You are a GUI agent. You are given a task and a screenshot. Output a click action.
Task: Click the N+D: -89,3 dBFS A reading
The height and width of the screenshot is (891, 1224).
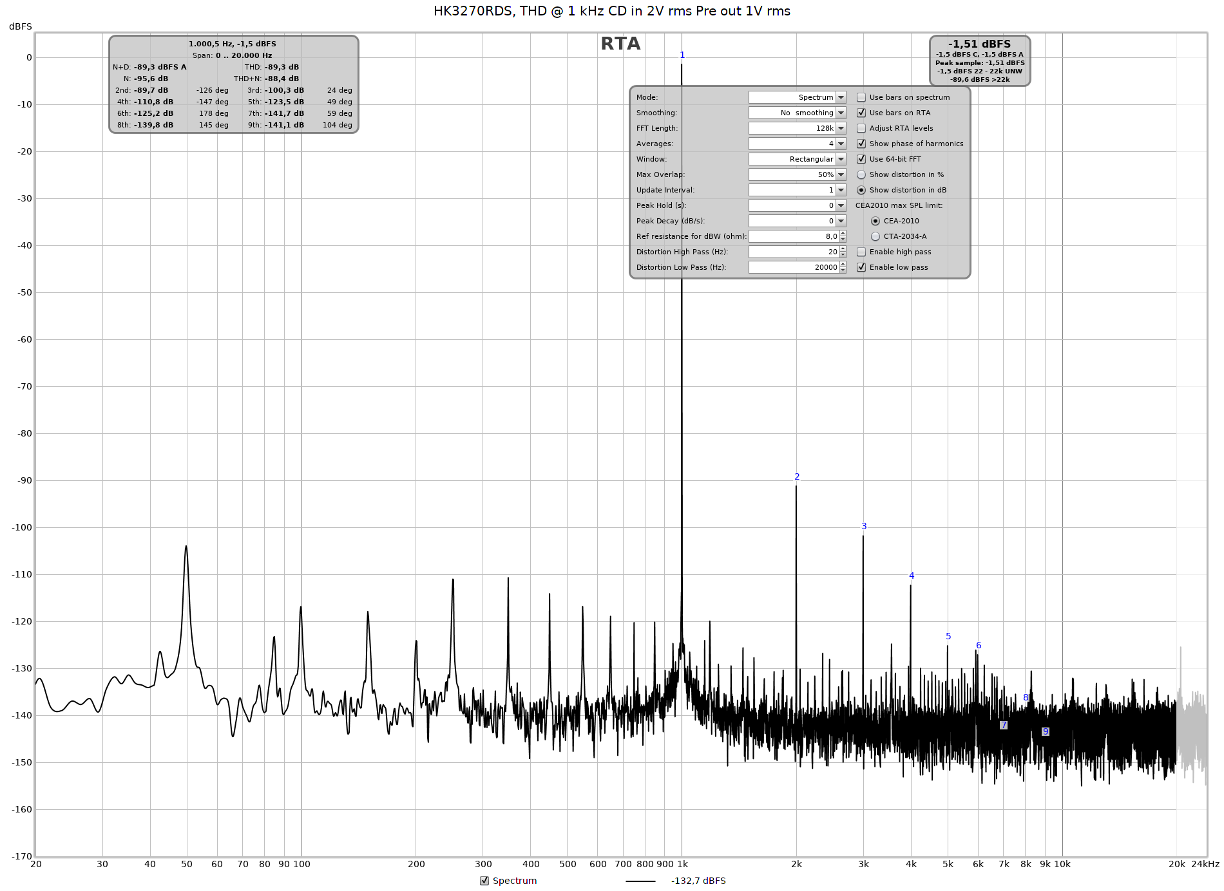coord(149,67)
